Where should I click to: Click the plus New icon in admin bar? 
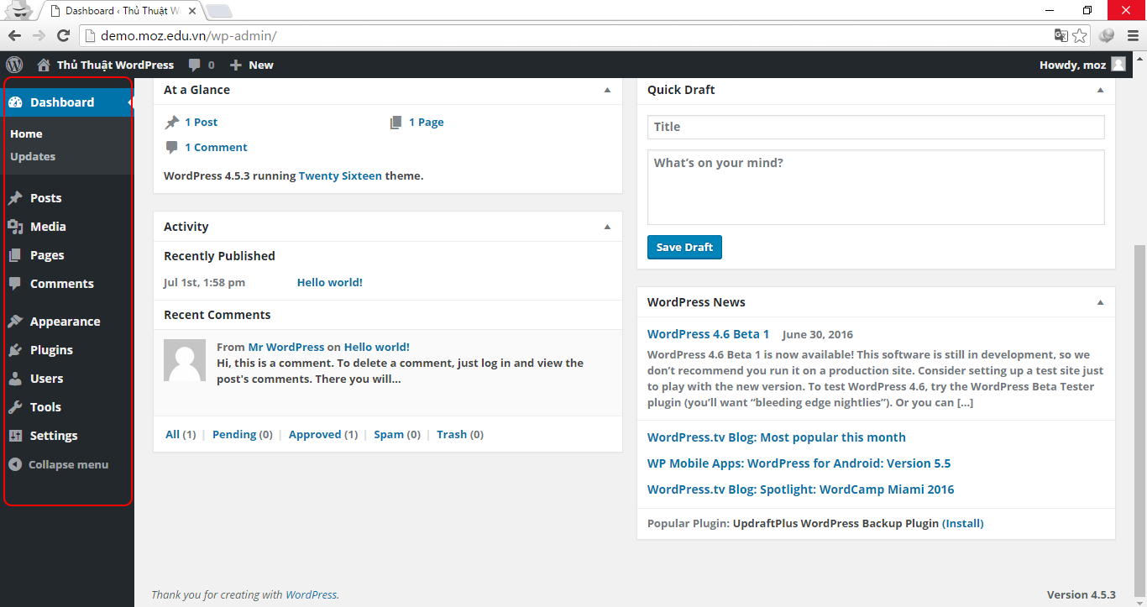point(236,65)
